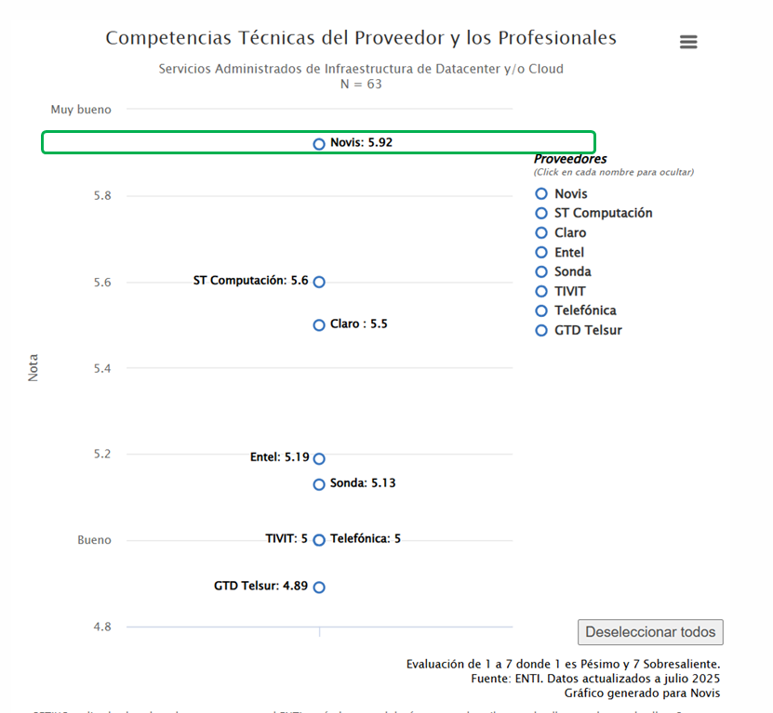Toggle Entel legend item visibility
The image size is (773, 713).
pos(569,252)
